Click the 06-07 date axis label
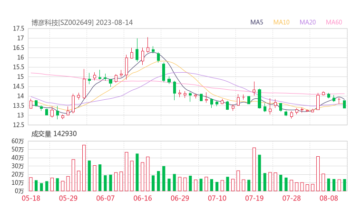Viewport: 352px width, 209px height. coord(105,198)
